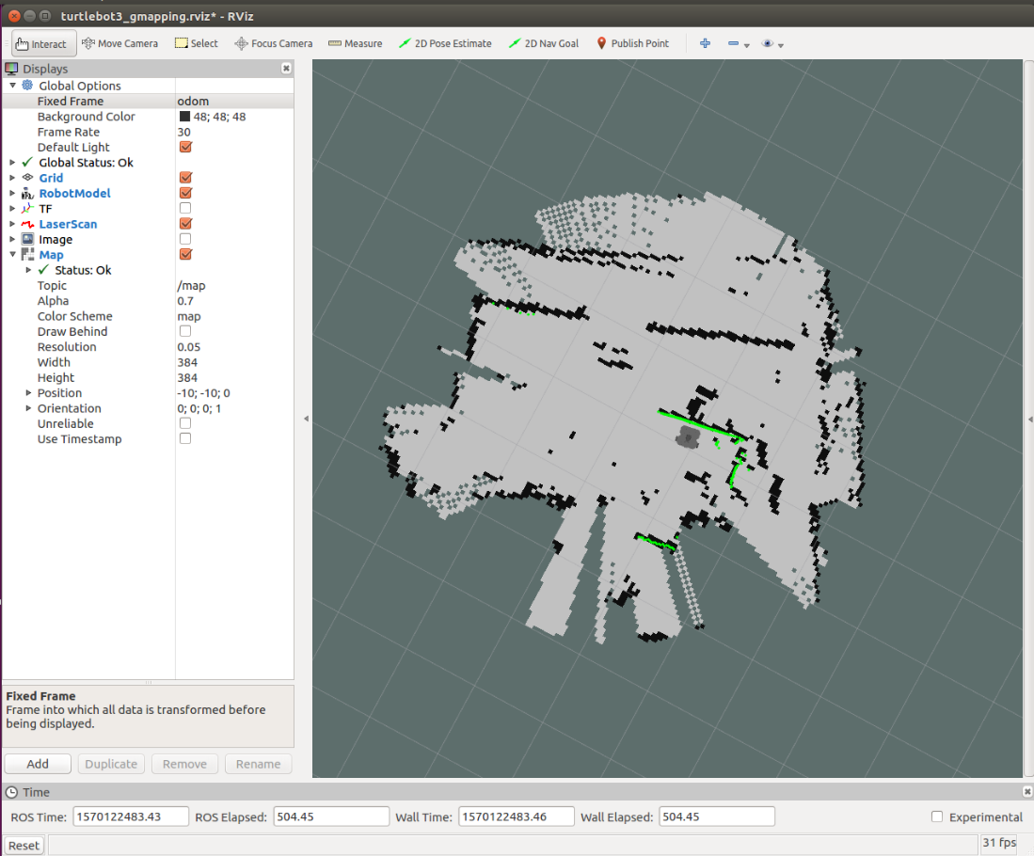Check the Use Timestamp option
Image resolution: width=1034 pixels, height=856 pixels.
point(185,438)
